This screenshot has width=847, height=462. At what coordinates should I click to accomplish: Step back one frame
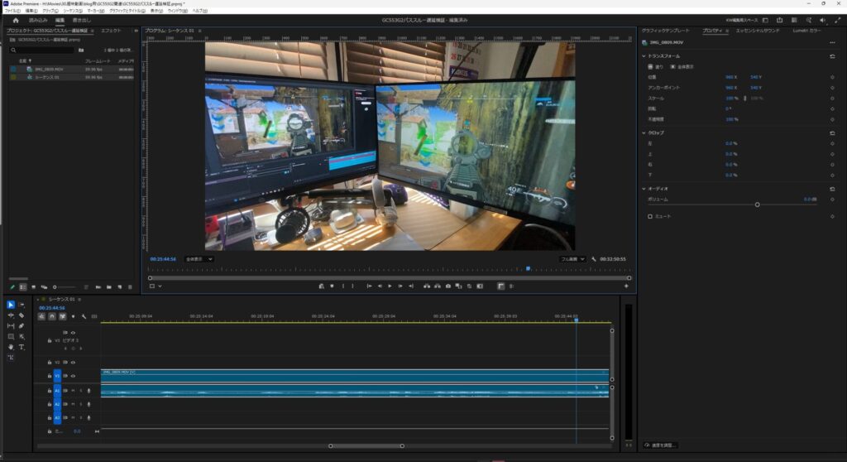(x=379, y=286)
